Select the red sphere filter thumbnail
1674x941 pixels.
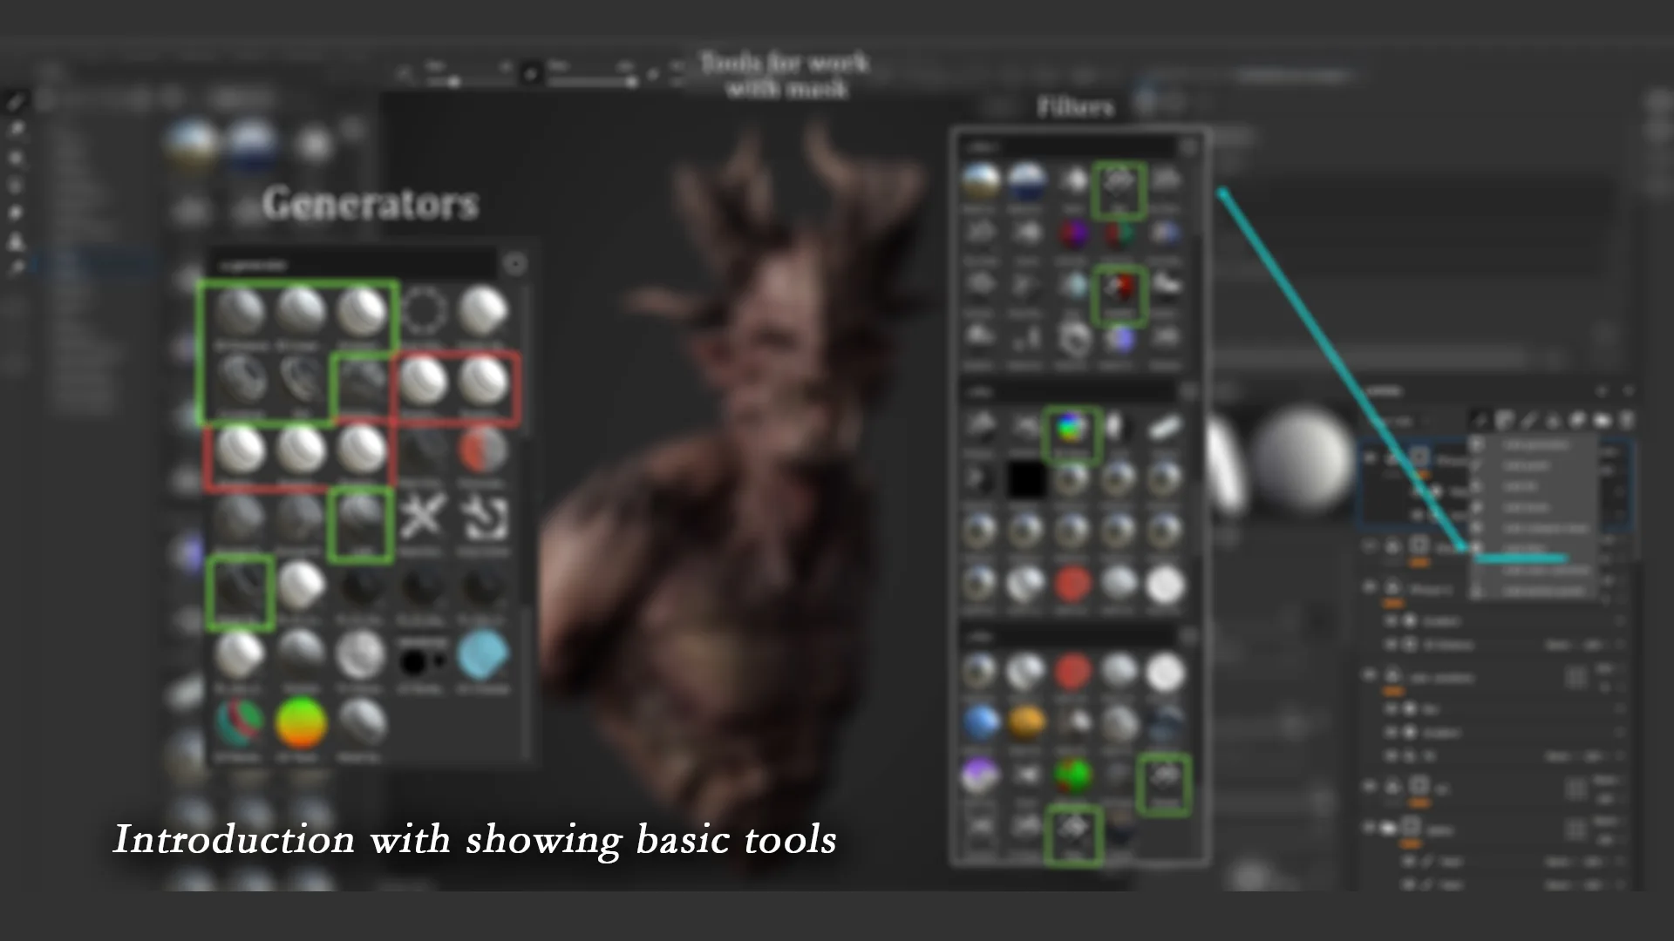1072,582
